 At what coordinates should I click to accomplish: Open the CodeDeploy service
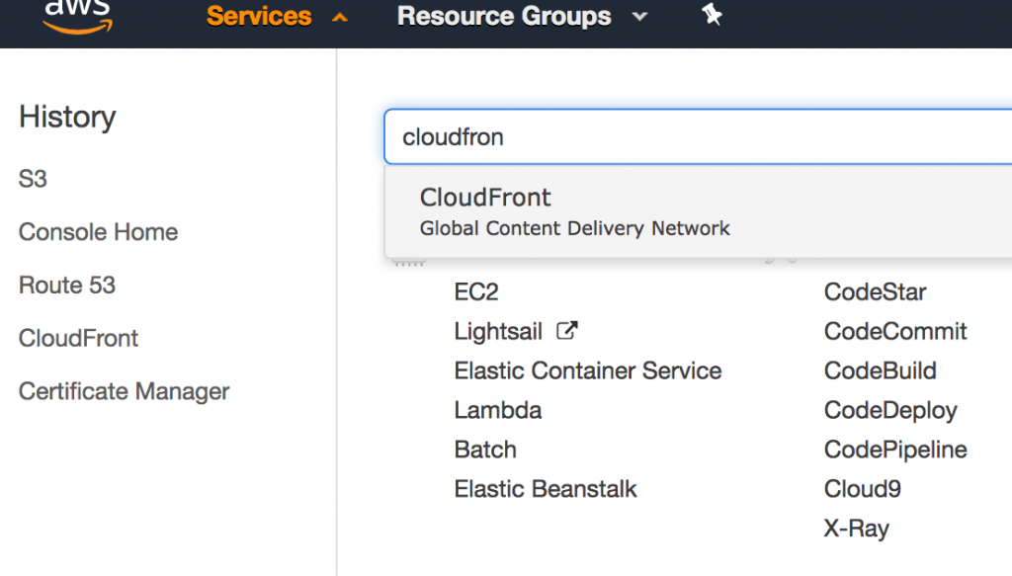point(890,410)
